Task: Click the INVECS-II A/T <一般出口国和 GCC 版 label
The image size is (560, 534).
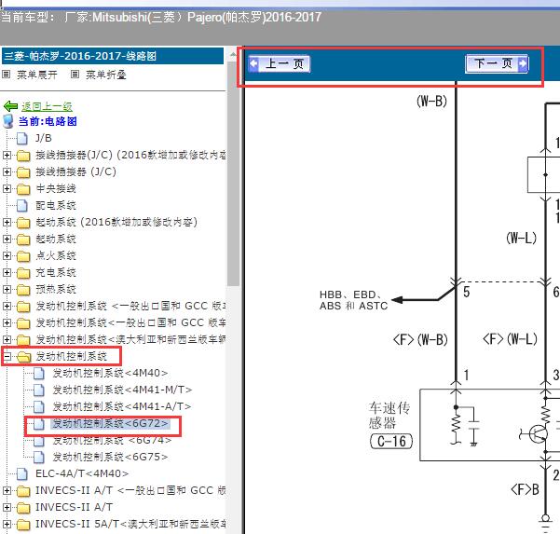Action: point(130,491)
